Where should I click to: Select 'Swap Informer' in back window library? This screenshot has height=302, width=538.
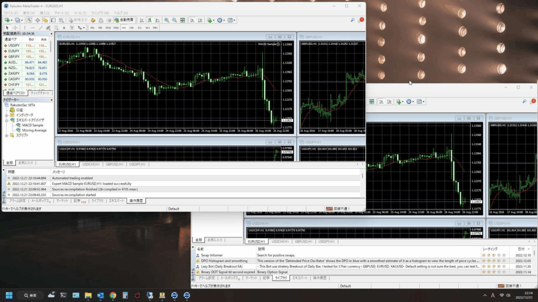pyautogui.click(x=212, y=255)
